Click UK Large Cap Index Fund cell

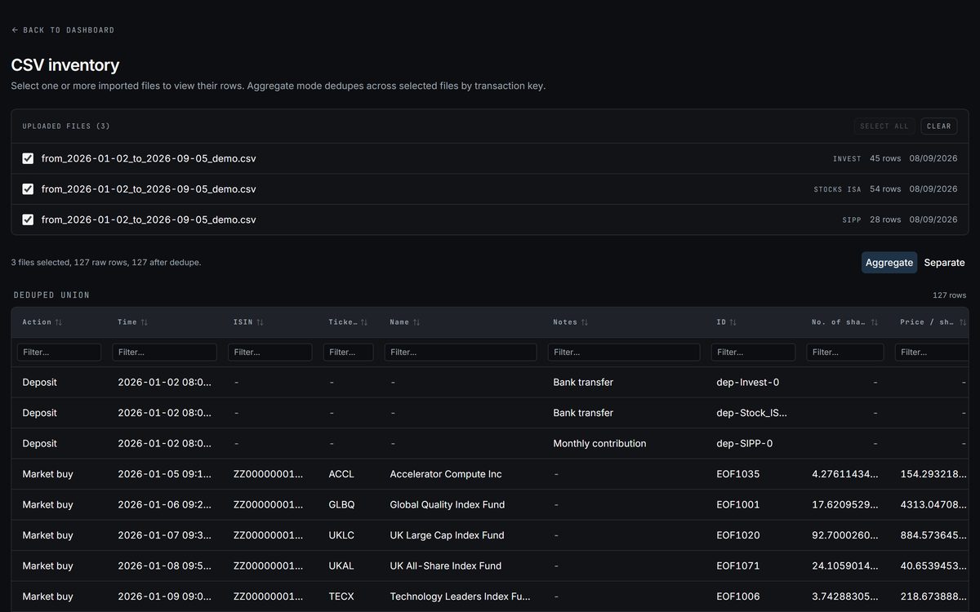(x=447, y=535)
